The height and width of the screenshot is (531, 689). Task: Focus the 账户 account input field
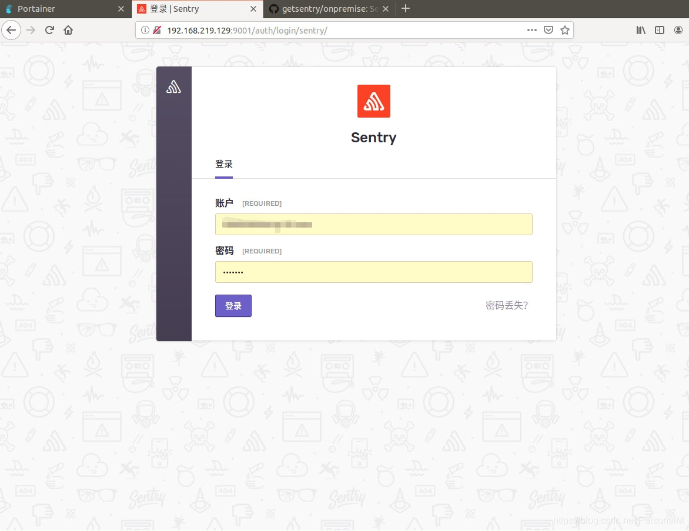point(373,225)
